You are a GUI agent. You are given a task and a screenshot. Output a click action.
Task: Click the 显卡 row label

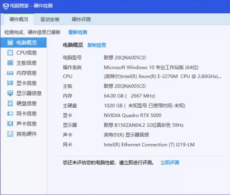[68, 115]
